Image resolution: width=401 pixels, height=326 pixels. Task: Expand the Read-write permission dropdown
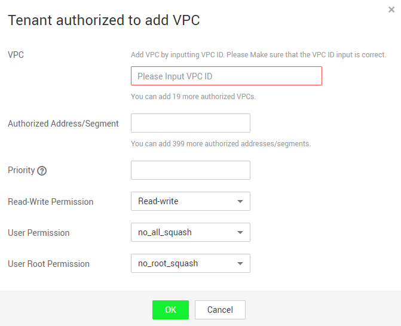coord(191,201)
